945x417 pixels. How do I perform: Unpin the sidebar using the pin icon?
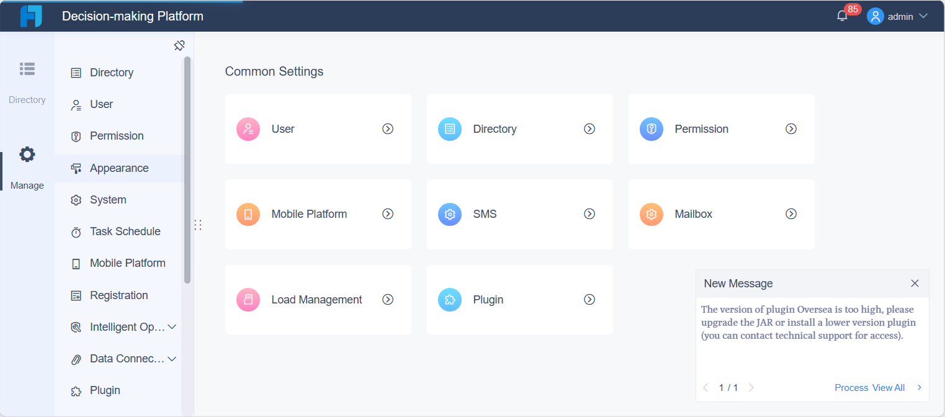pos(179,45)
